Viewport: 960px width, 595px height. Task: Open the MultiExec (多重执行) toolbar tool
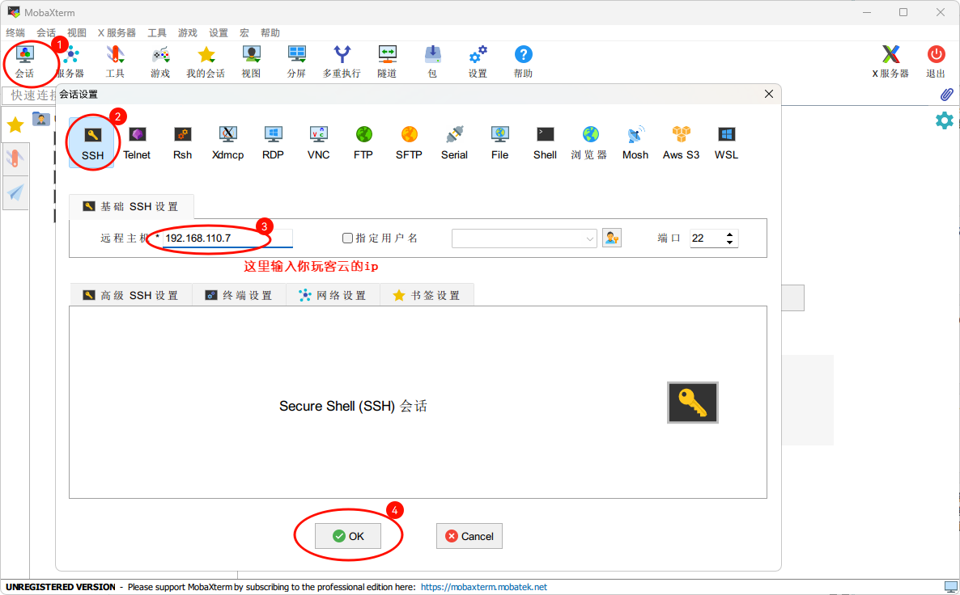pyautogui.click(x=342, y=61)
